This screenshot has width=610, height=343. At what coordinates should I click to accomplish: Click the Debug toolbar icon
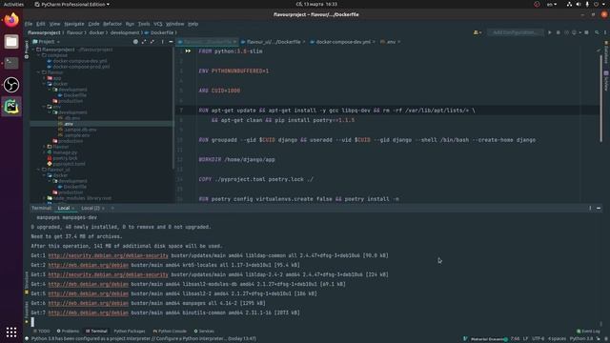coord(559,32)
